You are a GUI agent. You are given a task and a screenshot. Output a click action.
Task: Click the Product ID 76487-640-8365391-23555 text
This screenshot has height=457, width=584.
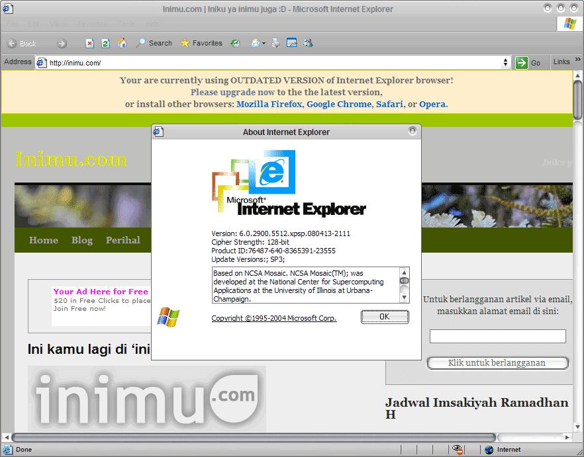coord(273,251)
